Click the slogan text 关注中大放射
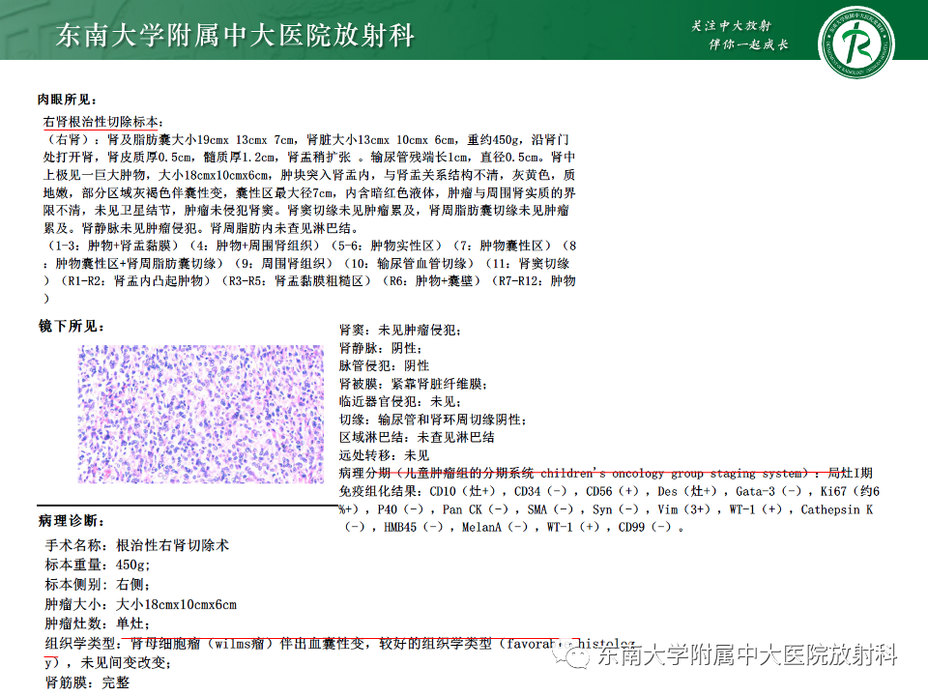Image resolution: width=928 pixels, height=696 pixels. [x=731, y=25]
